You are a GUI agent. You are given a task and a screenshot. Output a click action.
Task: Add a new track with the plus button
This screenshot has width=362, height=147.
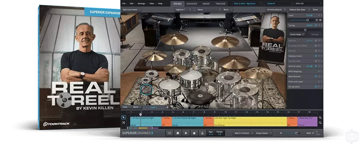(167, 107)
